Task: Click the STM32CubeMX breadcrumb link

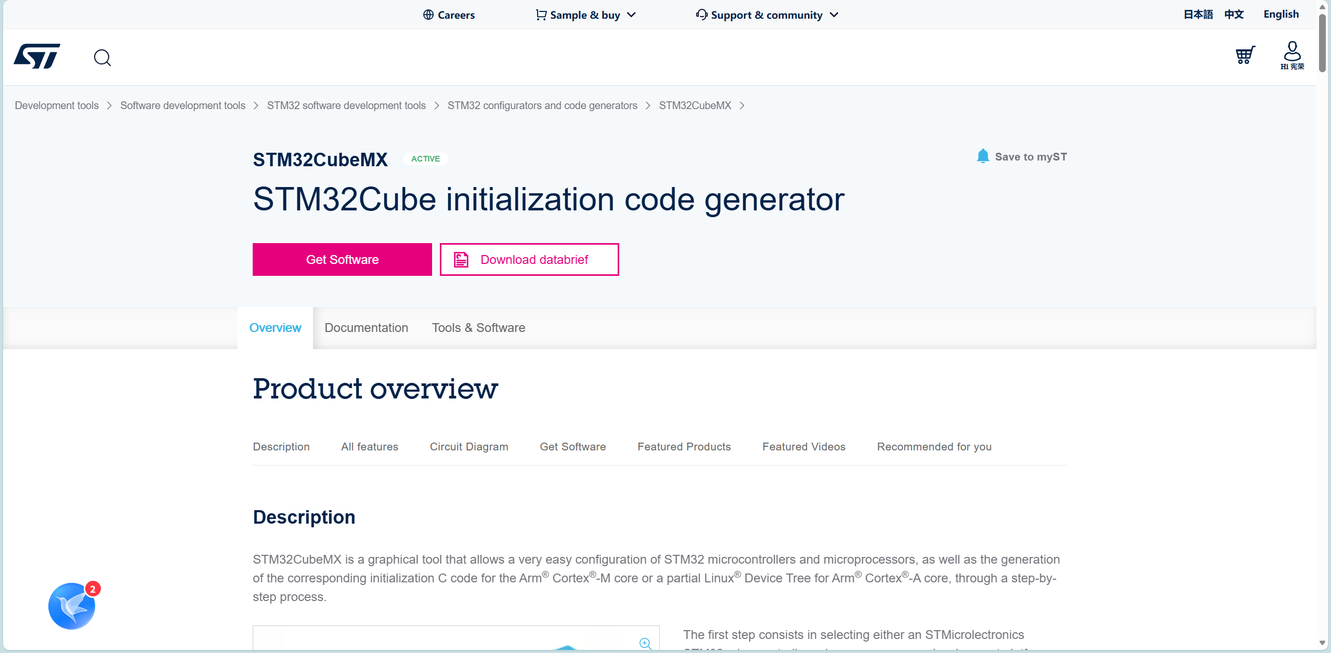Action: coord(695,105)
